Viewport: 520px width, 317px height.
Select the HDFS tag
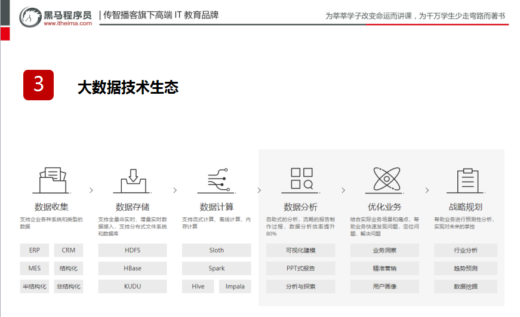133,251
